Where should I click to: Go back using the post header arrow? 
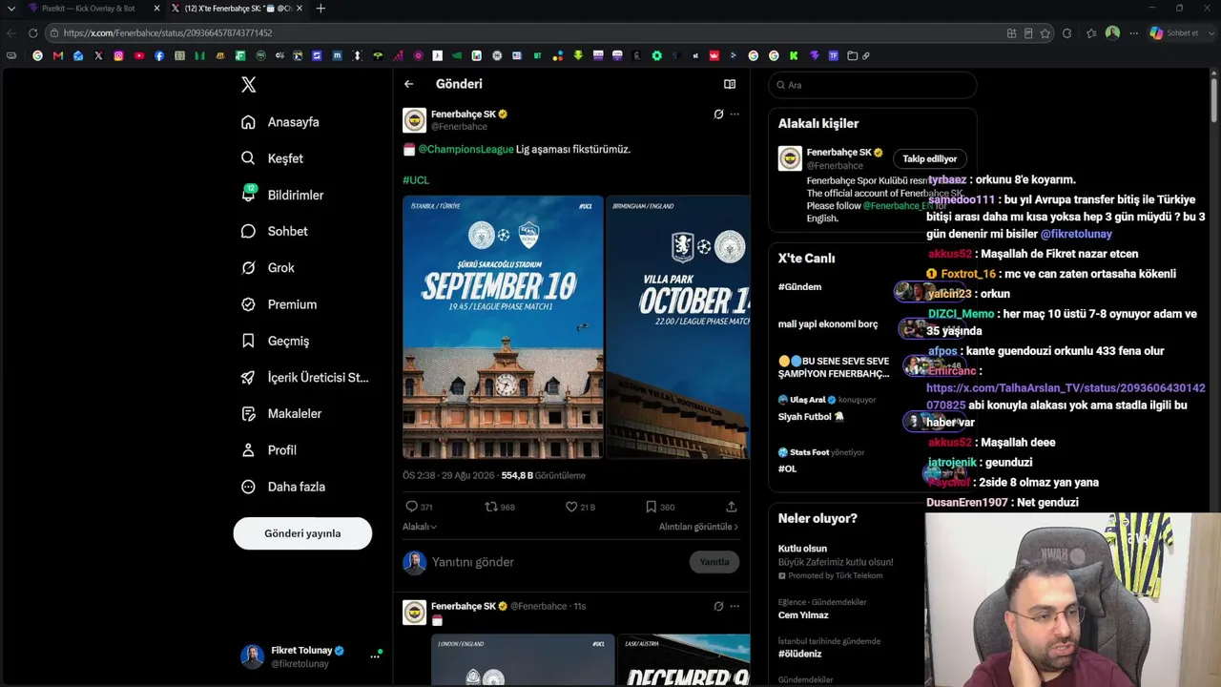point(408,84)
